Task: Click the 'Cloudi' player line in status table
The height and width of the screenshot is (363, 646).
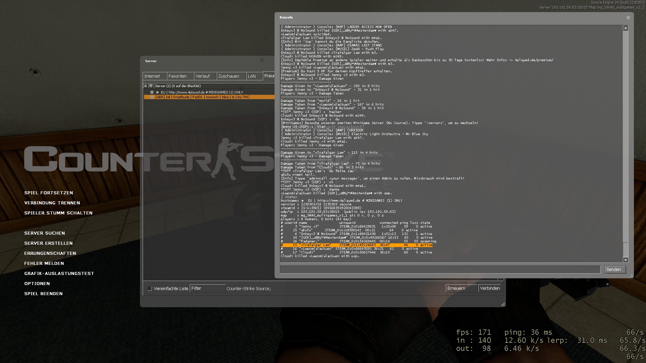Action: click(x=356, y=252)
